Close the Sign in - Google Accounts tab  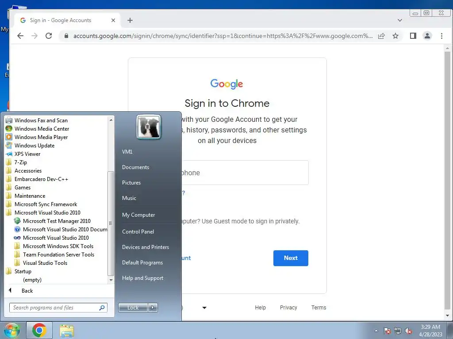[x=113, y=20]
